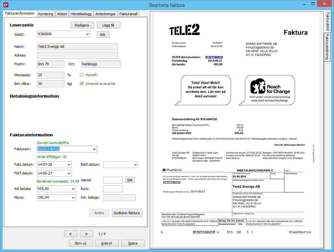Go to next invoice with right arrow
334x252 pixels.
(86, 234)
